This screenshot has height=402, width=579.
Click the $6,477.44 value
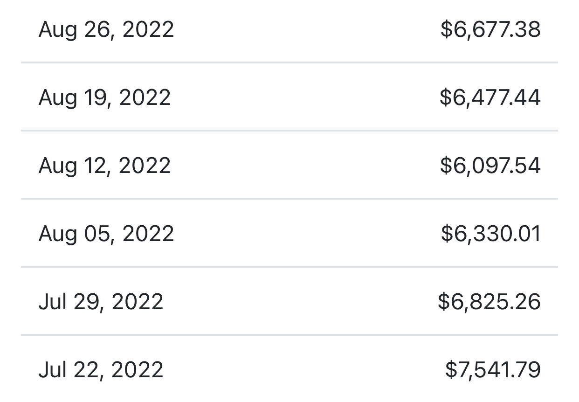coord(490,98)
